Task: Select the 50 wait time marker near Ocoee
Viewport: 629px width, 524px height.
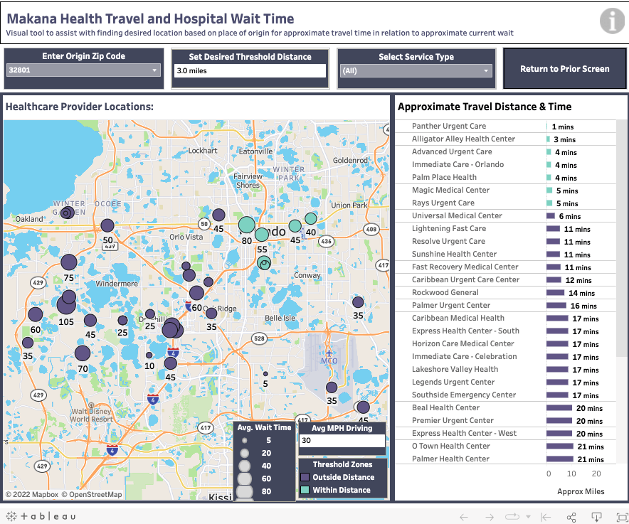Action: click(107, 225)
